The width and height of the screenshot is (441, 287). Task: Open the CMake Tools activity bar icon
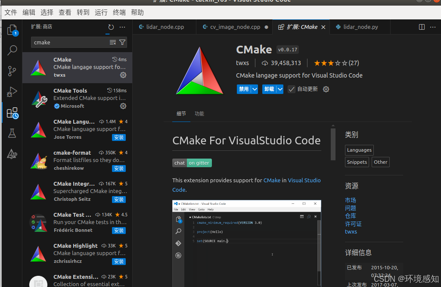coord(12,154)
